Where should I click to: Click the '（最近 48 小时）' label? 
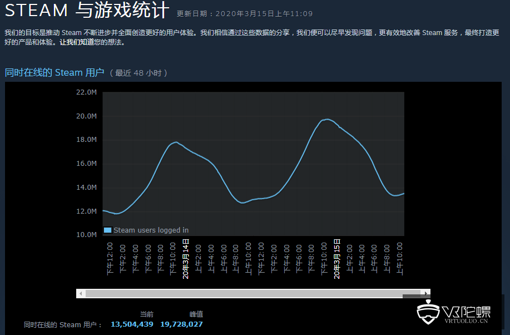point(138,73)
